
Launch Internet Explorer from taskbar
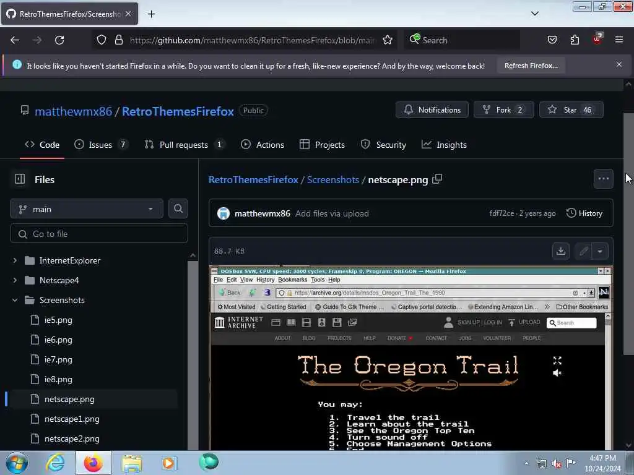(x=55, y=463)
